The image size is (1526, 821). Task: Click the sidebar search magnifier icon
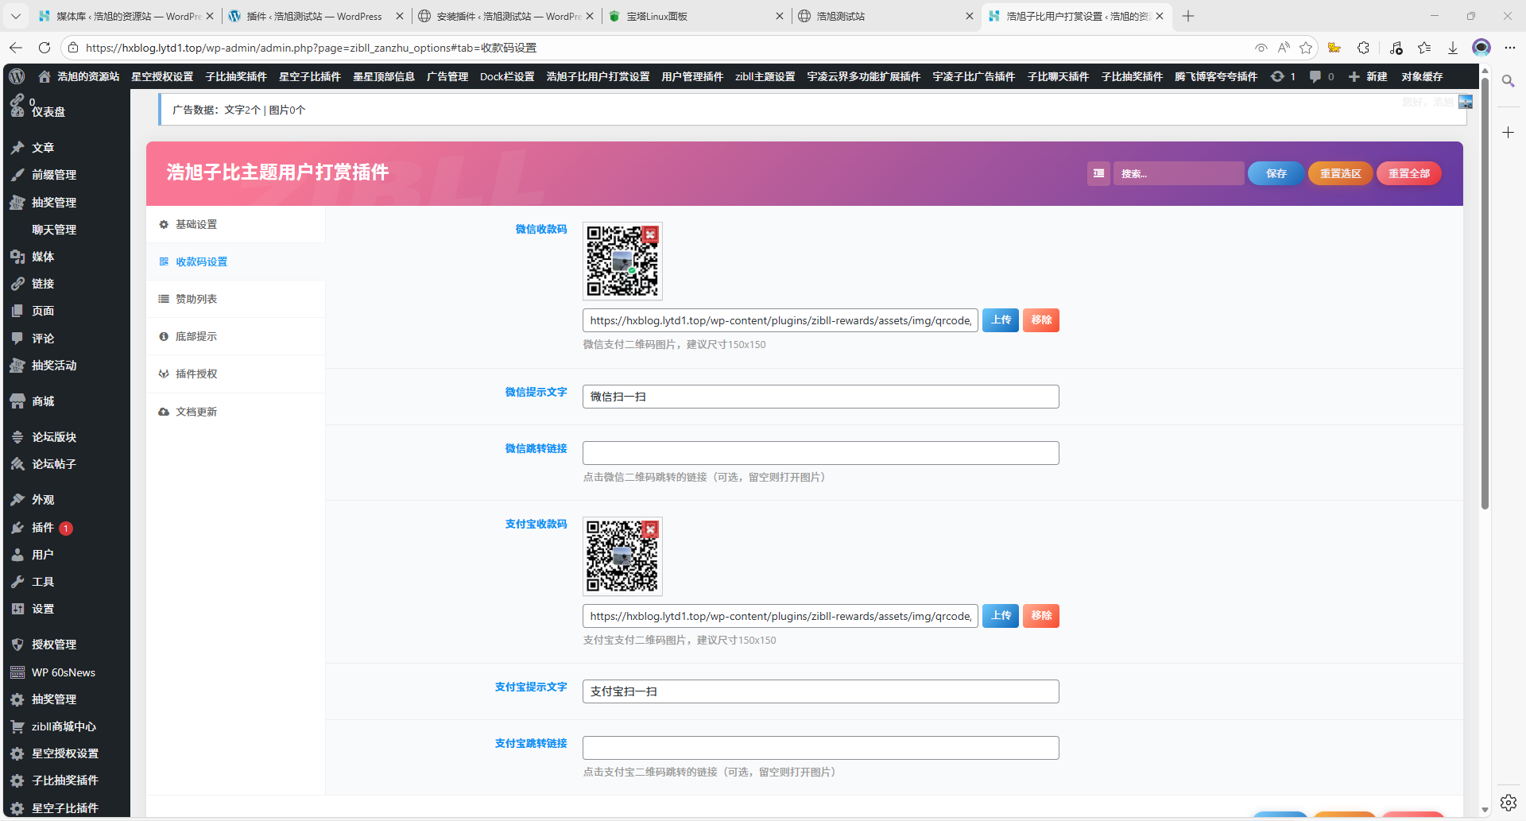[1508, 81]
